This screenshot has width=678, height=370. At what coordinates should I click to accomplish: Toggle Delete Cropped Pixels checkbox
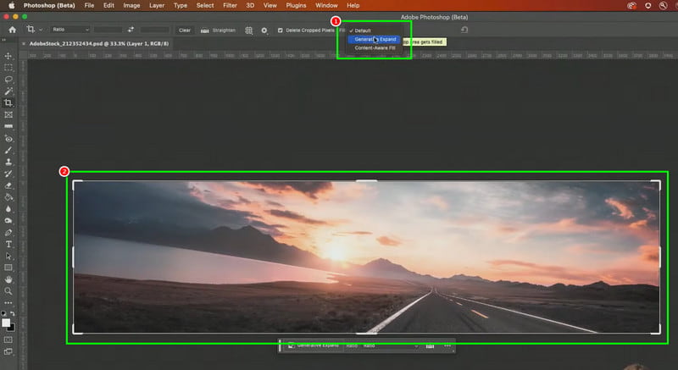point(280,30)
